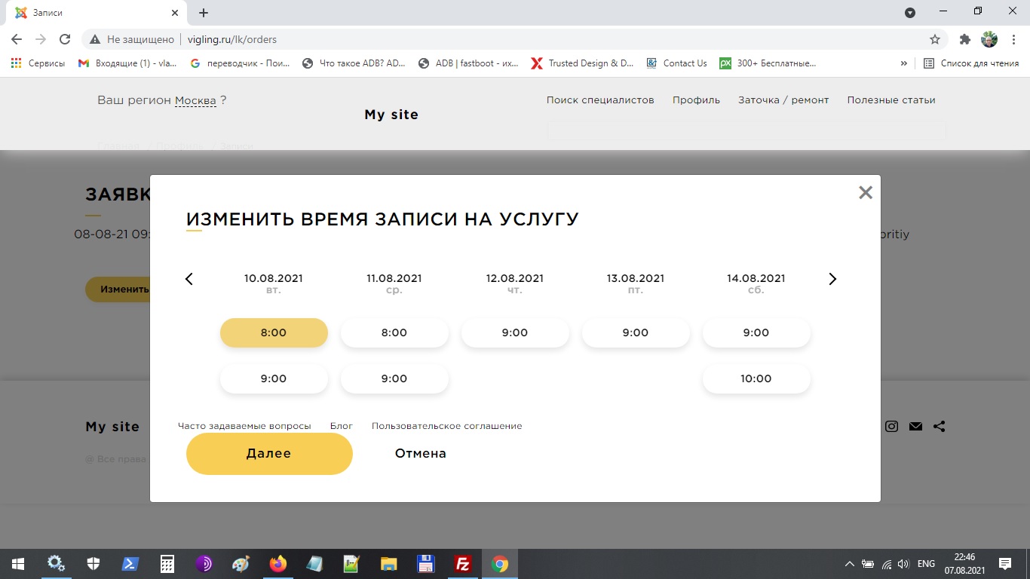Open Windows Security shield in taskbar
The width and height of the screenshot is (1030, 579).
[93, 564]
